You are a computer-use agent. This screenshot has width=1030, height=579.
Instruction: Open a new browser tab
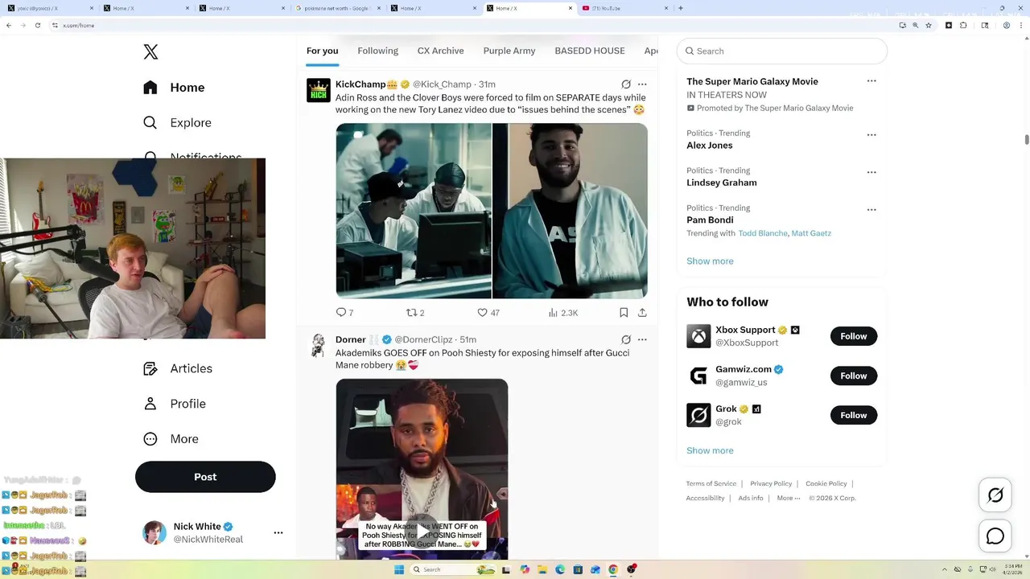coord(681,8)
